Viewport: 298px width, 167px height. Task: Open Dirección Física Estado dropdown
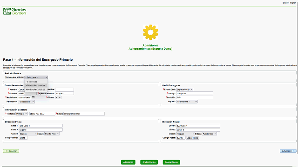tap(52, 134)
